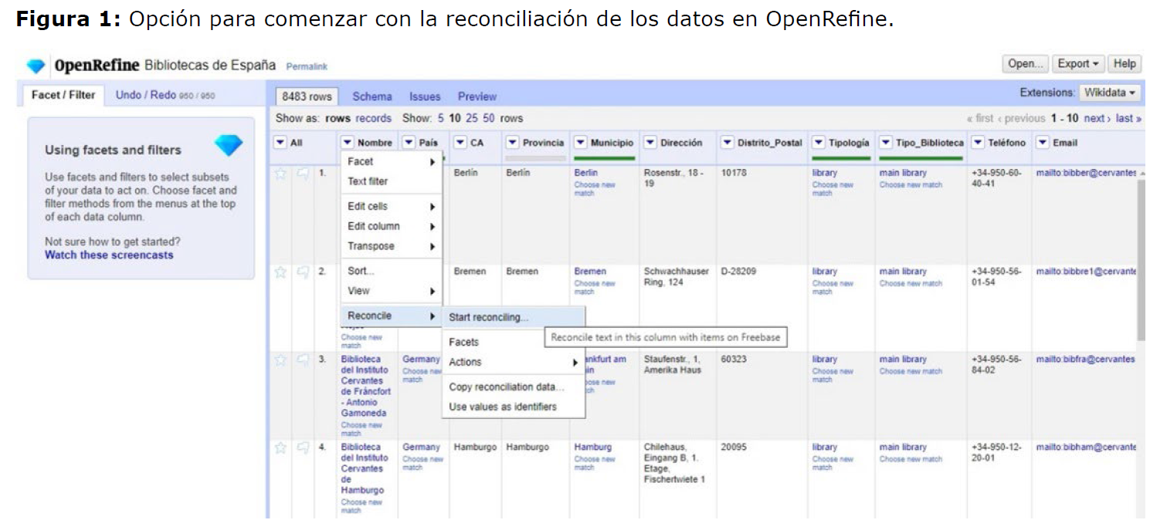Screen dimensions: 1167x520
Task: Click the postal code cell 10178
Action: (x=734, y=173)
